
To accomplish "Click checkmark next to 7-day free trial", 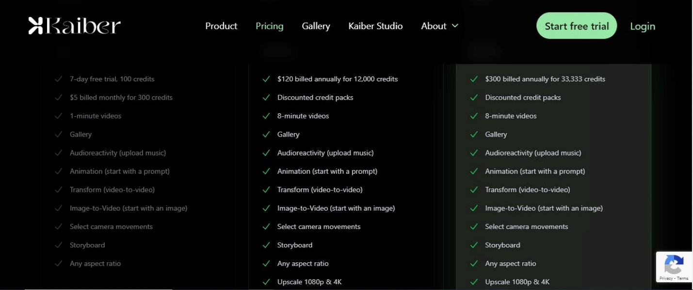I will tap(58, 79).
